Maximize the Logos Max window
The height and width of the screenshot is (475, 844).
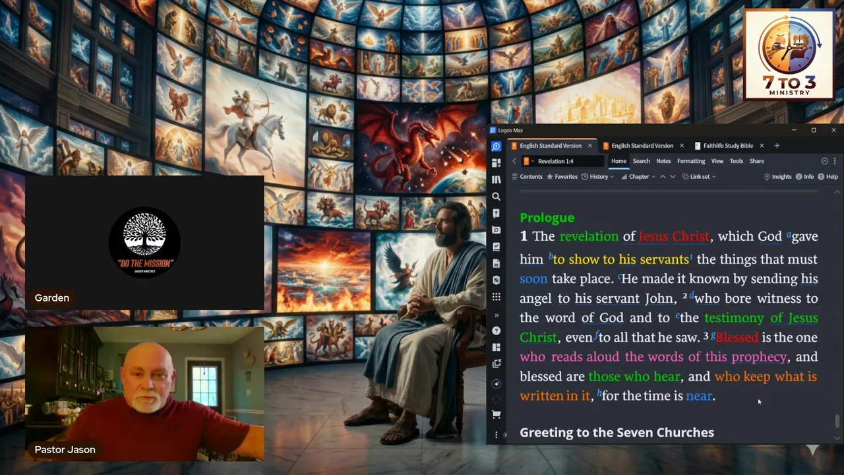click(x=814, y=130)
